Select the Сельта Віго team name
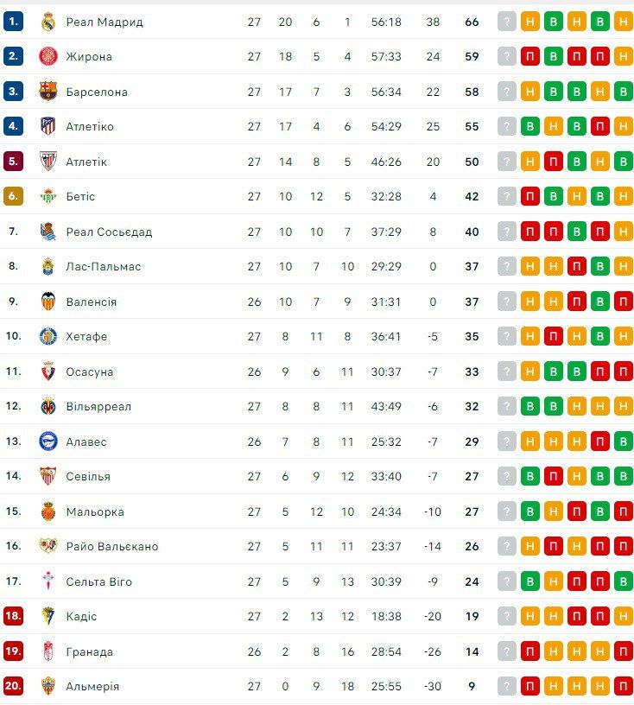 (x=98, y=581)
